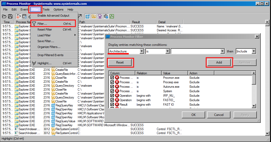Click the Reset button in filter dialog
This screenshot has height=142, width=271.
coord(120,62)
